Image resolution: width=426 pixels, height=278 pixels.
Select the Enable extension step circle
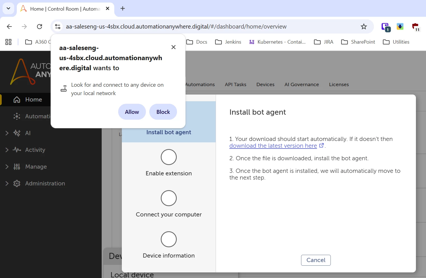coord(169,157)
